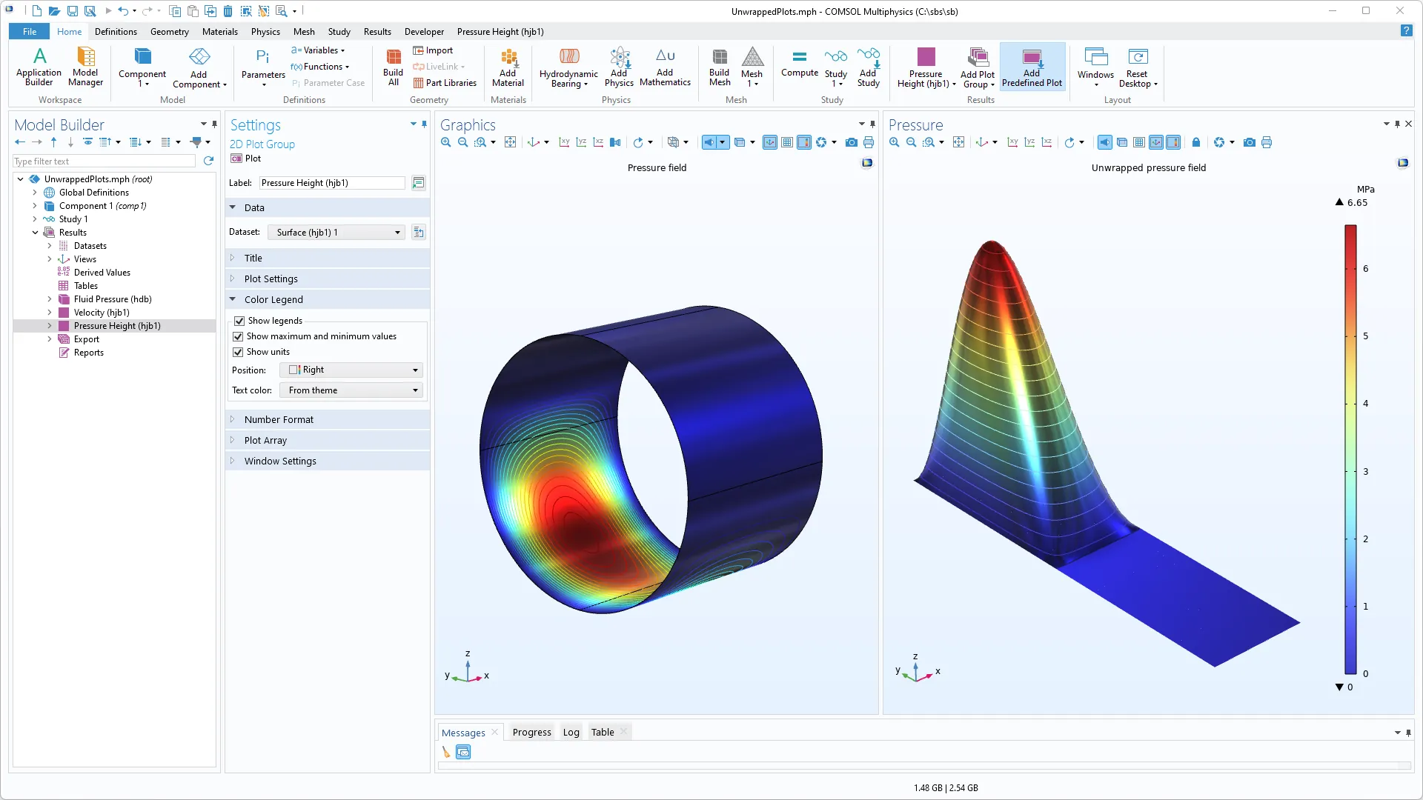Screen dimensions: 1423x800
Task: Toggle the Show maximum and minimum values checkbox
Action: [239, 336]
